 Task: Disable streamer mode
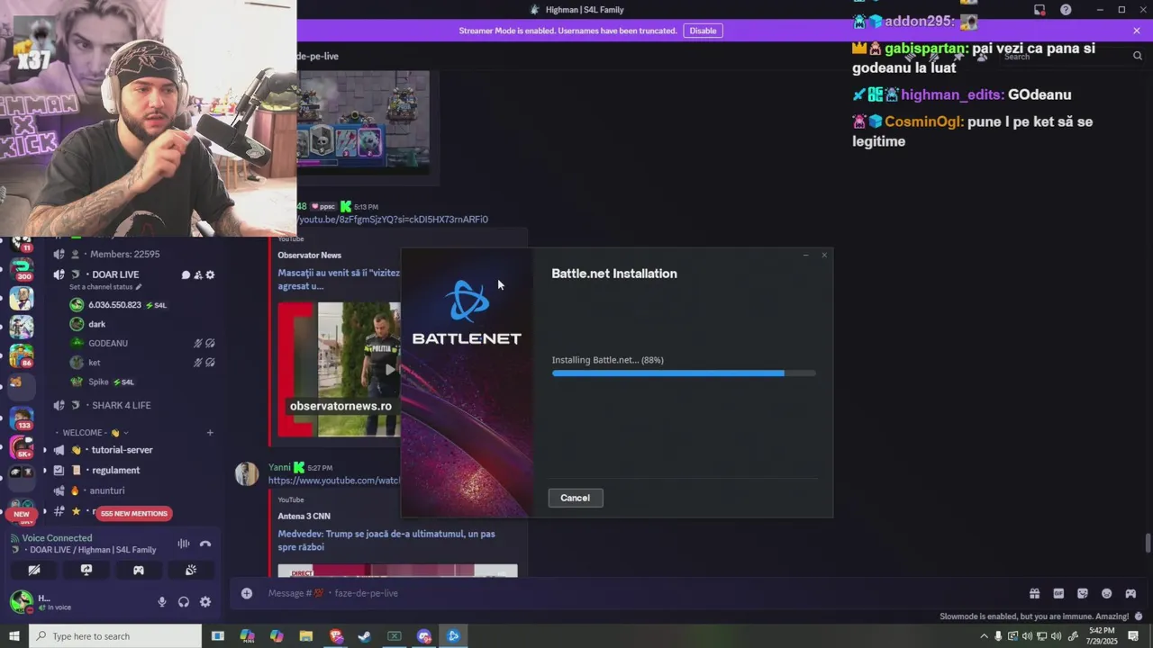tap(703, 31)
